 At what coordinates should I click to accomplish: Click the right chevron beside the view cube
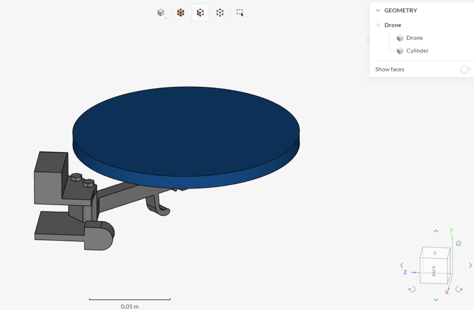click(471, 266)
